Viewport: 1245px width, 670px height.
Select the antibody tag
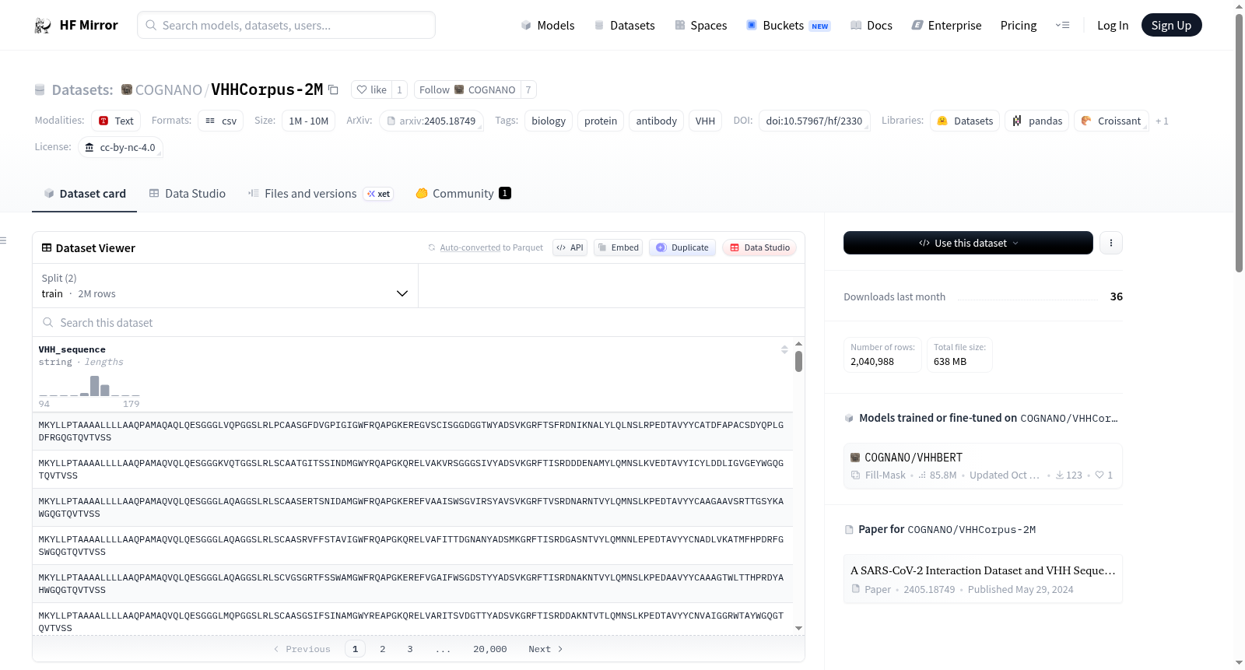[657, 121]
